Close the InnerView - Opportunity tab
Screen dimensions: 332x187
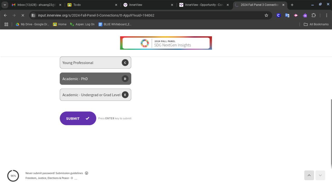[x=228, y=5]
